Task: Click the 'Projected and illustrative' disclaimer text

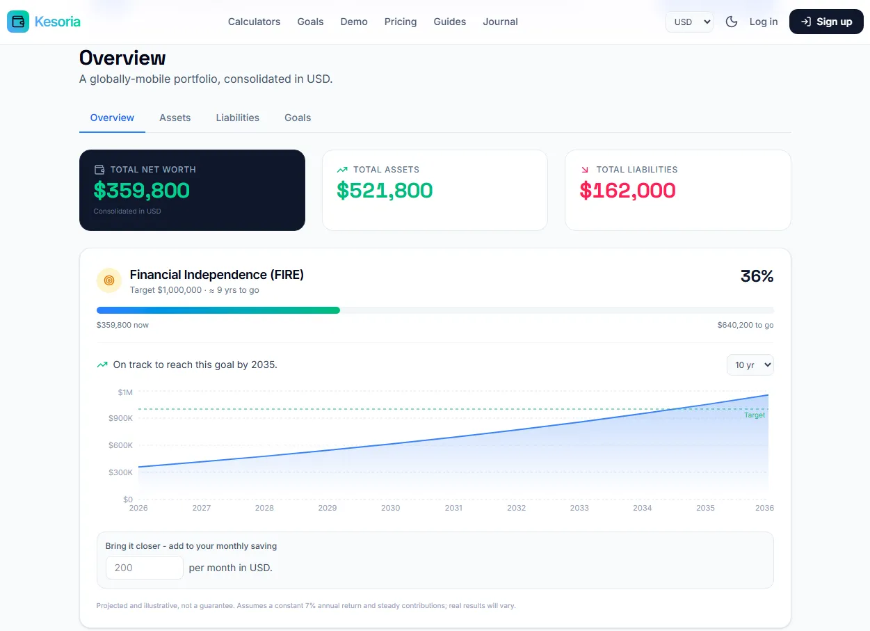Action: point(306,606)
